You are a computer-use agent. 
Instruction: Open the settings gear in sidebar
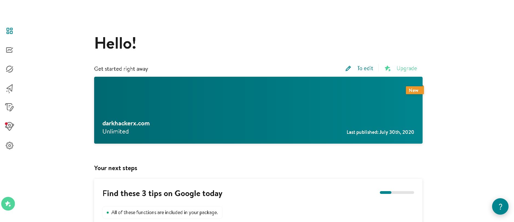(10, 146)
